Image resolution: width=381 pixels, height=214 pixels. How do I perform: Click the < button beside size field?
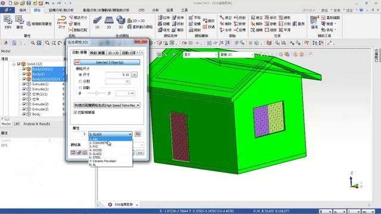[x=135, y=75]
